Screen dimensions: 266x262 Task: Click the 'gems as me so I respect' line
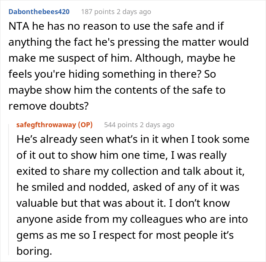(x=125, y=235)
